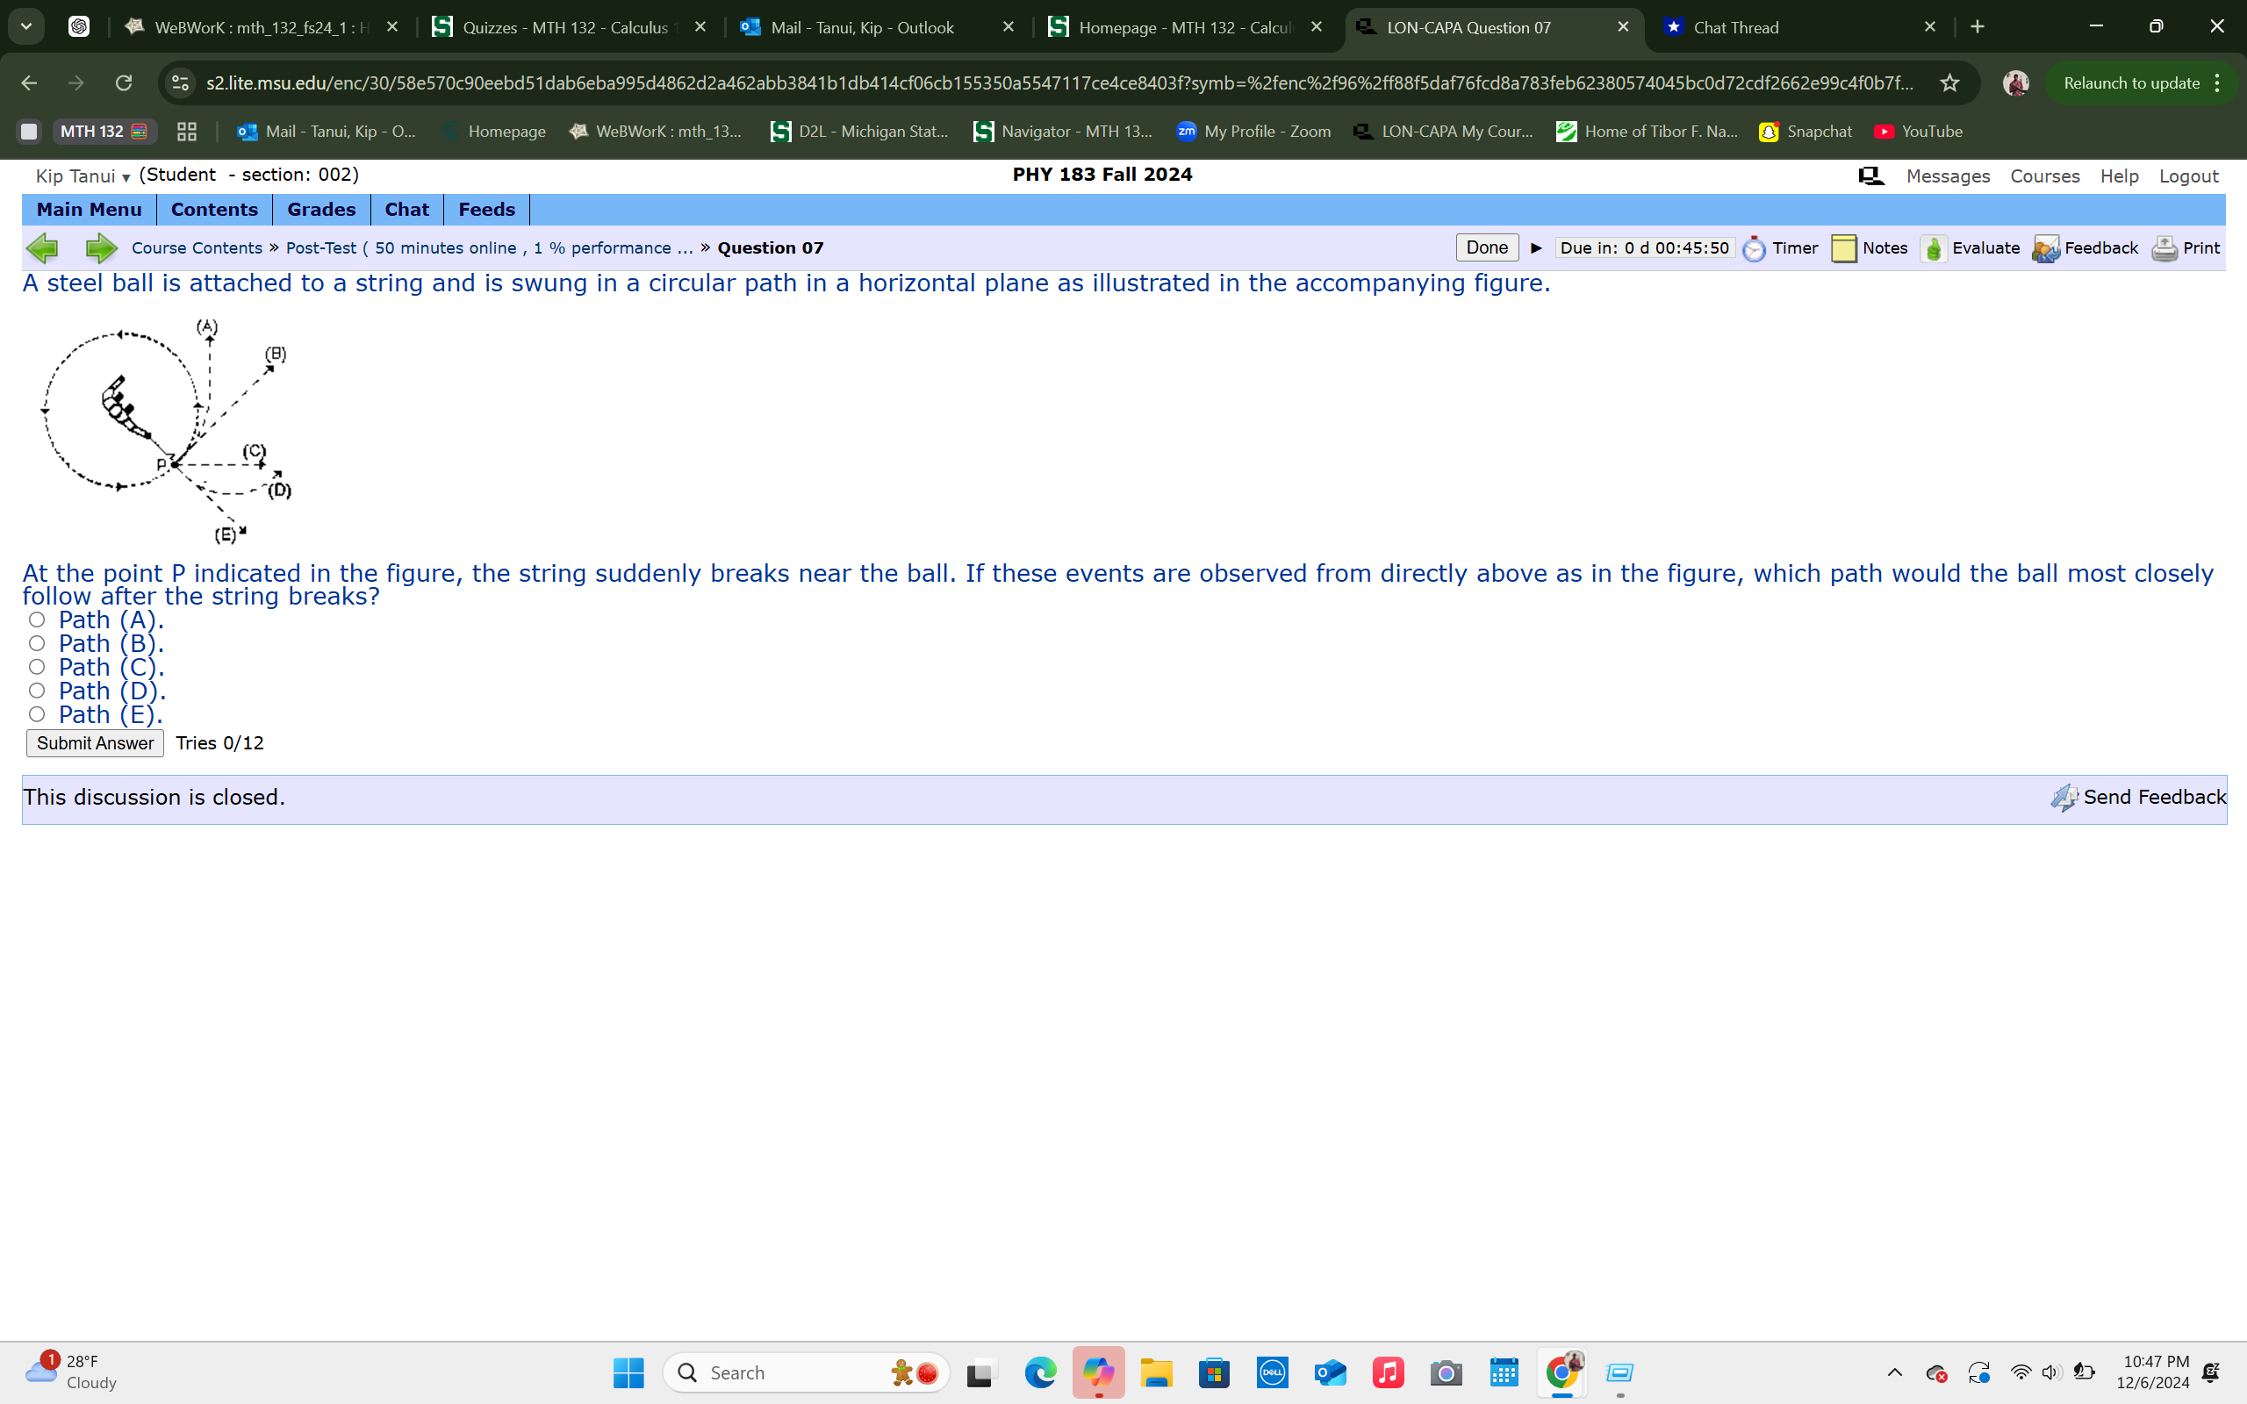Open Messages via the monitor icon
The height and width of the screenshot is (1404, 2247).
(x=1870, y=175)
